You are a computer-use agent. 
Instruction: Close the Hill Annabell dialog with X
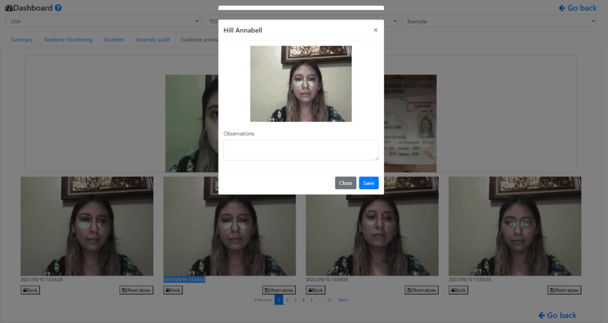pyautogui.click(x=375, y=30)
